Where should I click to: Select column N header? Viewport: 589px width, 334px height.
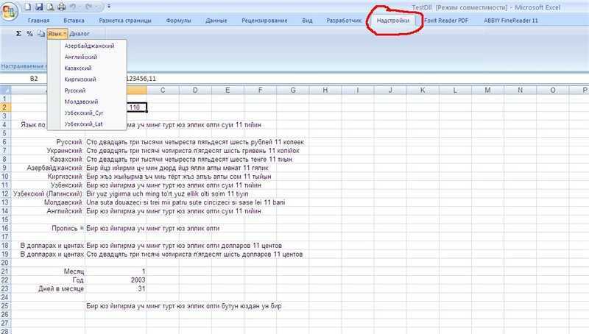point(521,90)
